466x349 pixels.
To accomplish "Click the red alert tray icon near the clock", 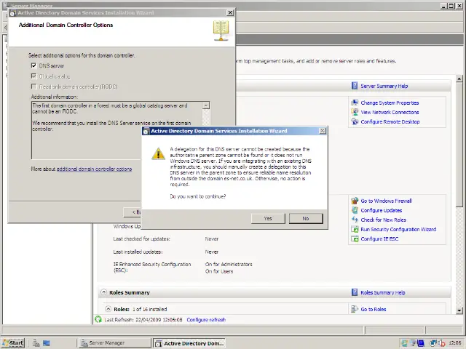I will 443,343.
